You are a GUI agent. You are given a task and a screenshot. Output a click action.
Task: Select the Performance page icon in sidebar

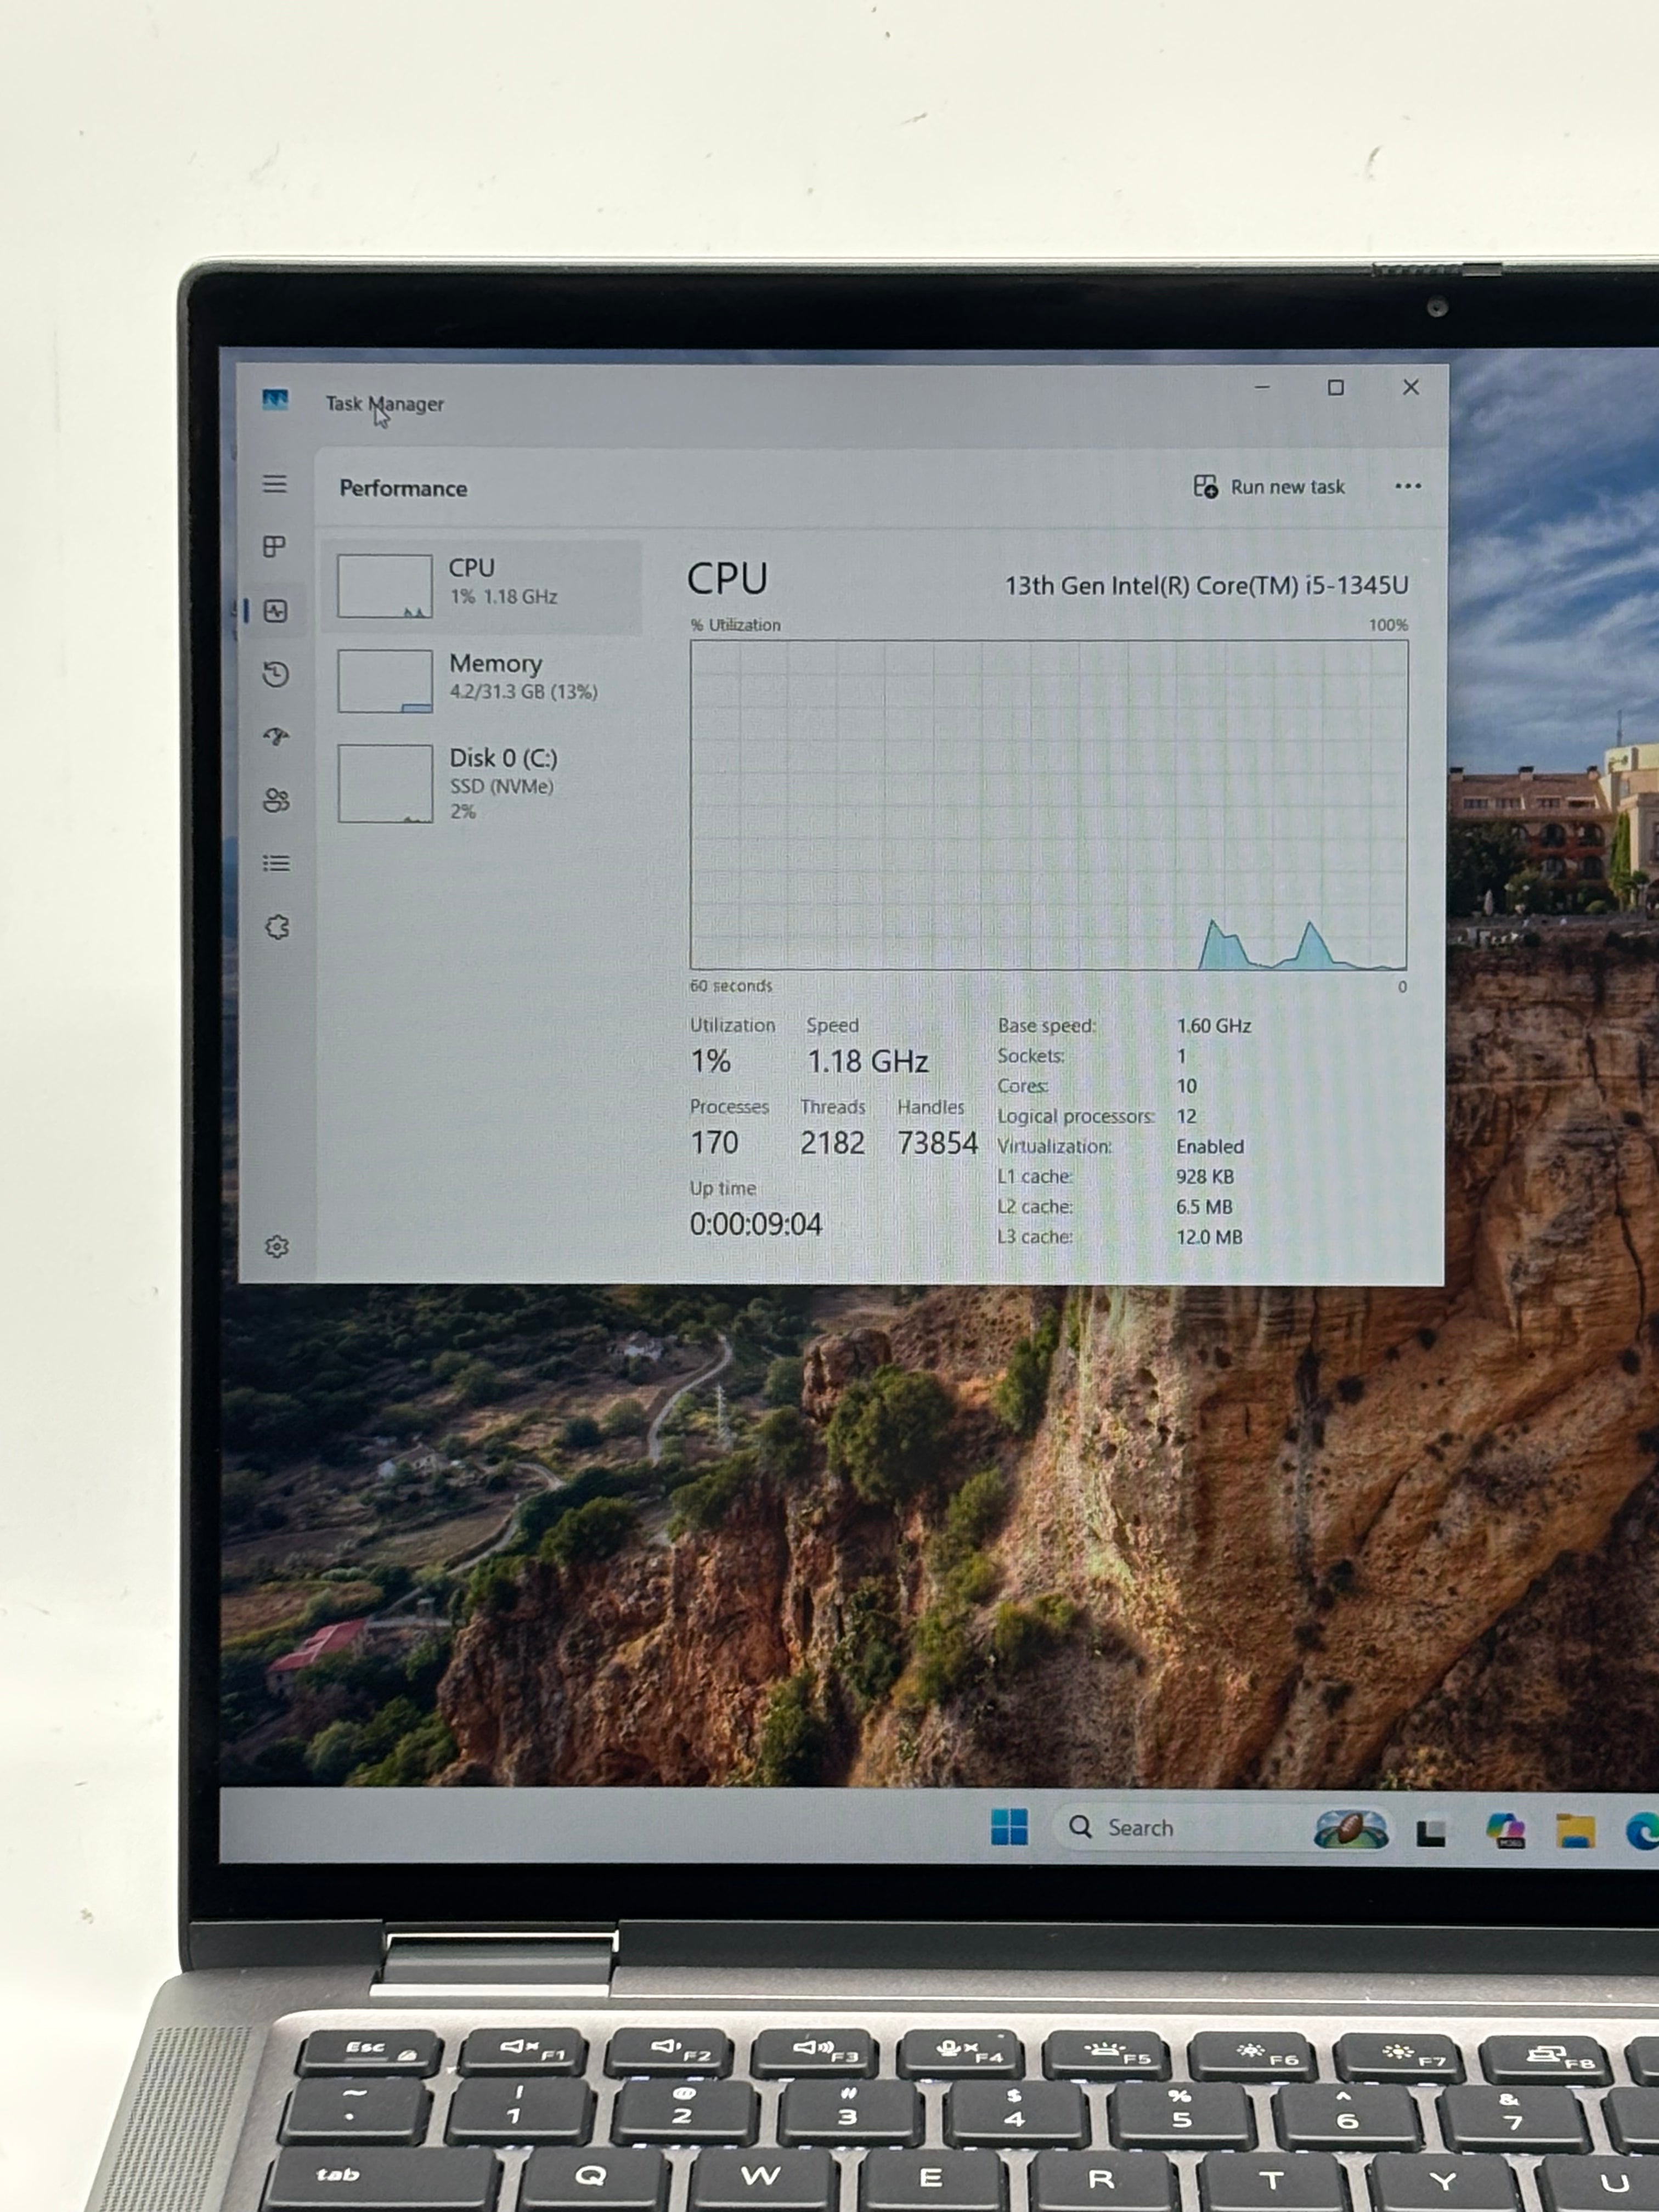coord(276,611)
